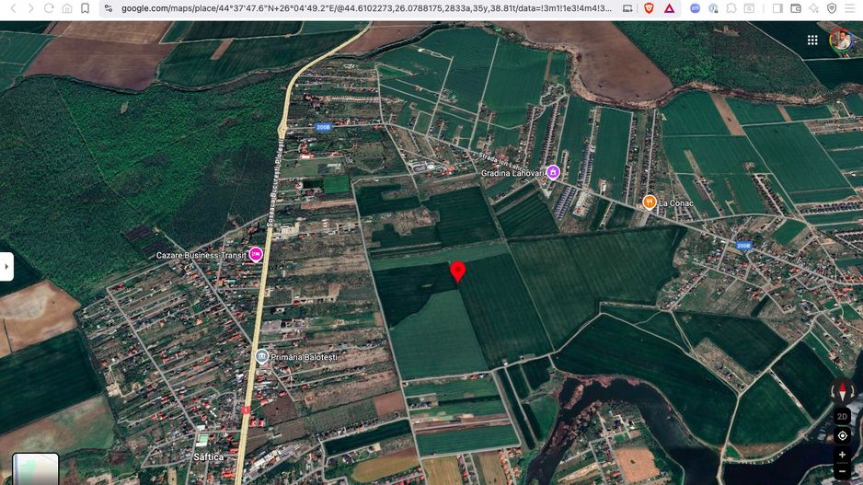The image size is (863, 485).
Task: Focus the address bar showing google.com/maps URL
Action: tap(366, 8)
